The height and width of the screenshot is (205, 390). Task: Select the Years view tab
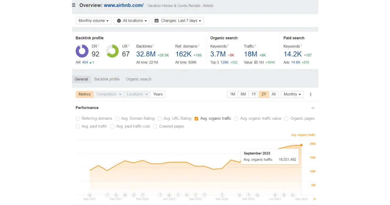(x=158, y=94)
